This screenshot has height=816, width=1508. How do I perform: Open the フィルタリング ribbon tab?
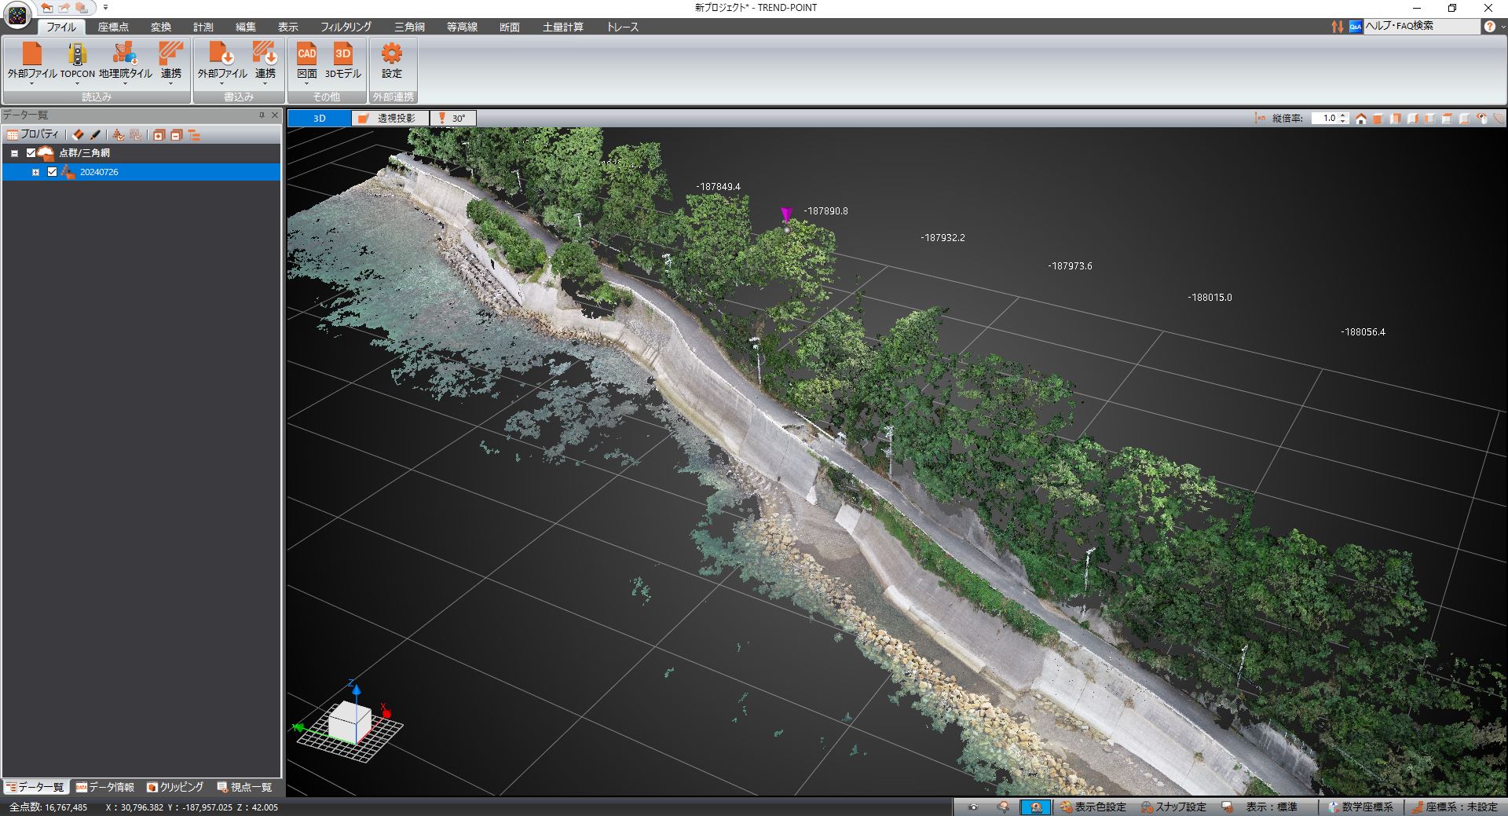pyautogui.click(x=346, y=27)
